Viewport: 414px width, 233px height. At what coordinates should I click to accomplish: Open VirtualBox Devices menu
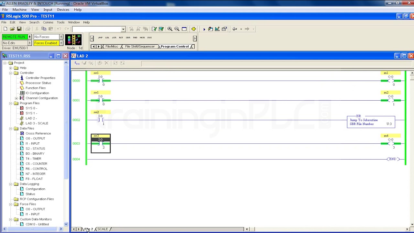pyautogui.click(x=63, y=10)
